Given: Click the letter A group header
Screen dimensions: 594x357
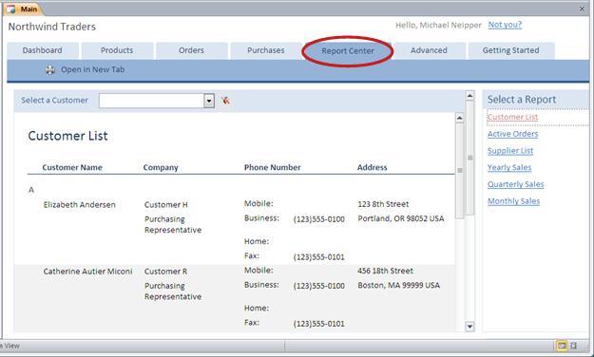Looking at the screenshot, I should (x=31, y=190).
